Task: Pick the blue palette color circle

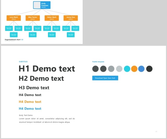Action: [x=141, y=69]
